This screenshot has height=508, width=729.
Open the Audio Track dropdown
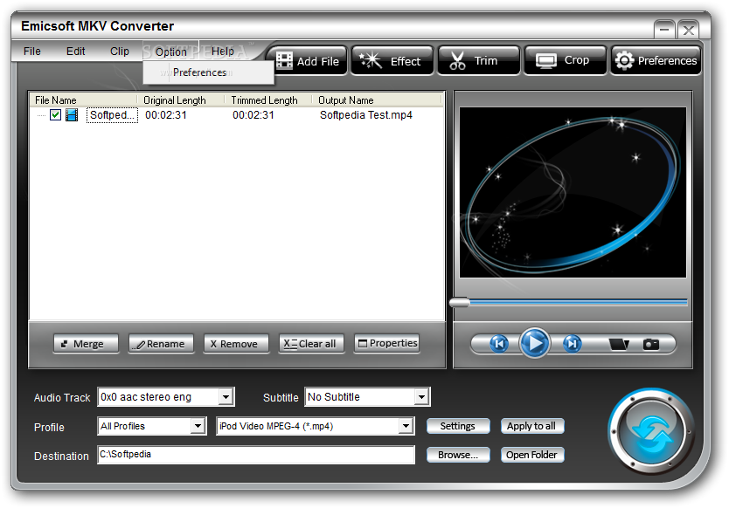[226, 397]
